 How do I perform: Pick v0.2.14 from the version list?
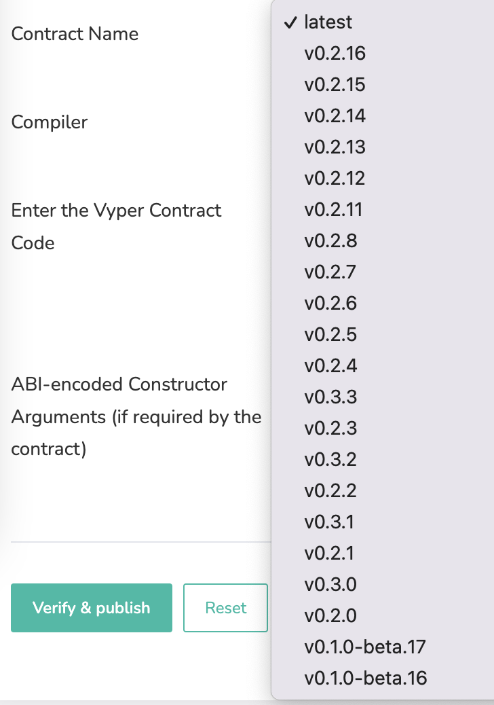(335, 115)
